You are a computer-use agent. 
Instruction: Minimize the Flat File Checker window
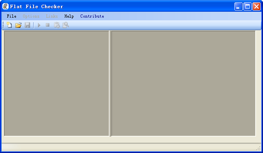tap(238, 7)
